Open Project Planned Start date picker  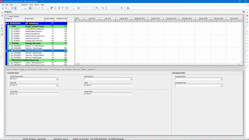click(57, 79)
